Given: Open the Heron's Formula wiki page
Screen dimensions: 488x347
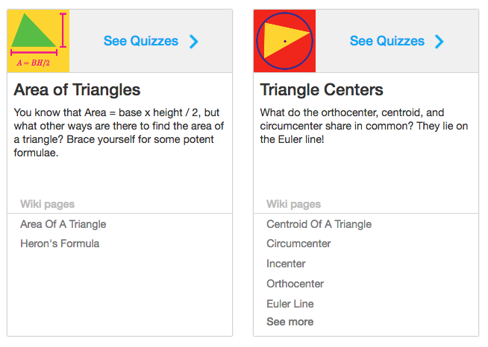Looking at the screenshot, I should [x=60, y=243].
